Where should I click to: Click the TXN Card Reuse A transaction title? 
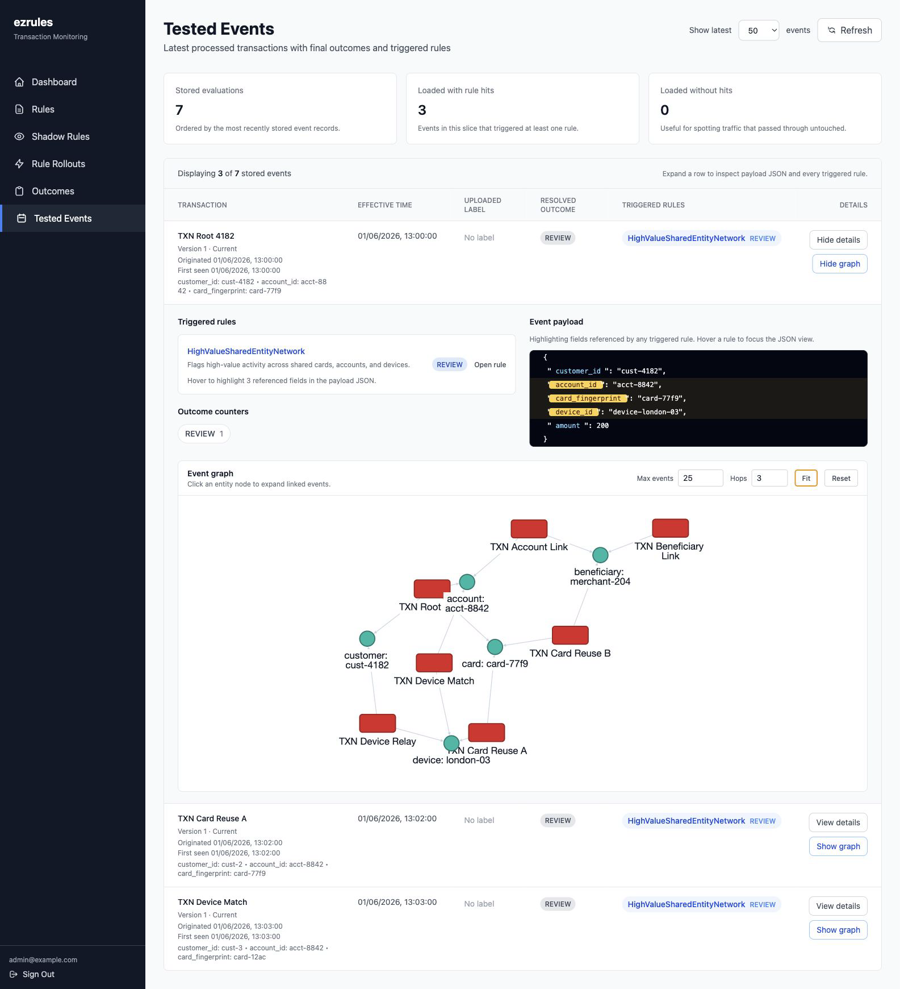(212, 818)
